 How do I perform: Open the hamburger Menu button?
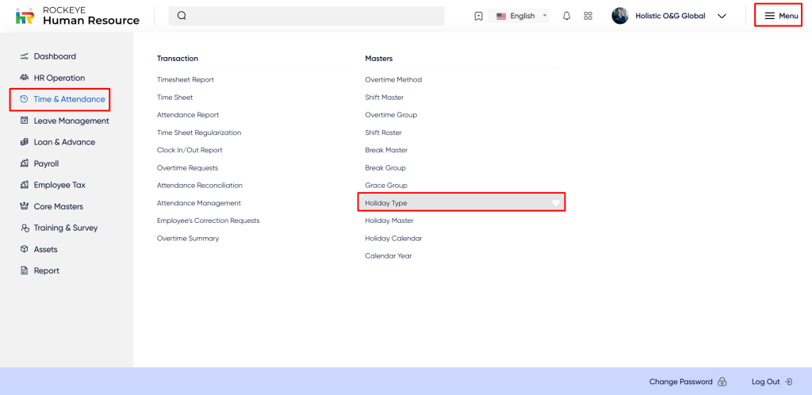pos(781,16)
